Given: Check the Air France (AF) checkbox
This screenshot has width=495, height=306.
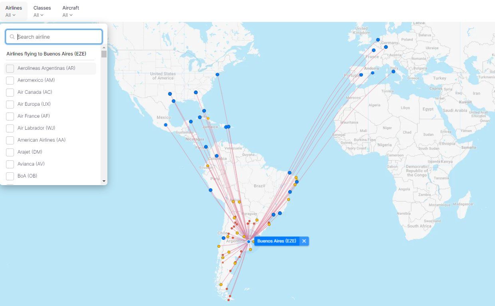Looking at the screenshot, I should [10, 116].
